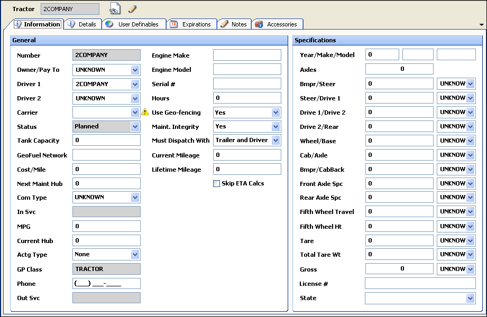Click the Carrier warning triangle icon
The width and height of the screenshot is (487, 317).
(145, 112)
